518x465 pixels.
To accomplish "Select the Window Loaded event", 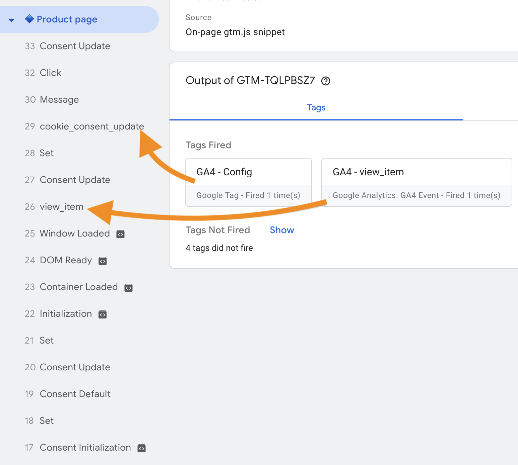I will [x=74, y=233].
